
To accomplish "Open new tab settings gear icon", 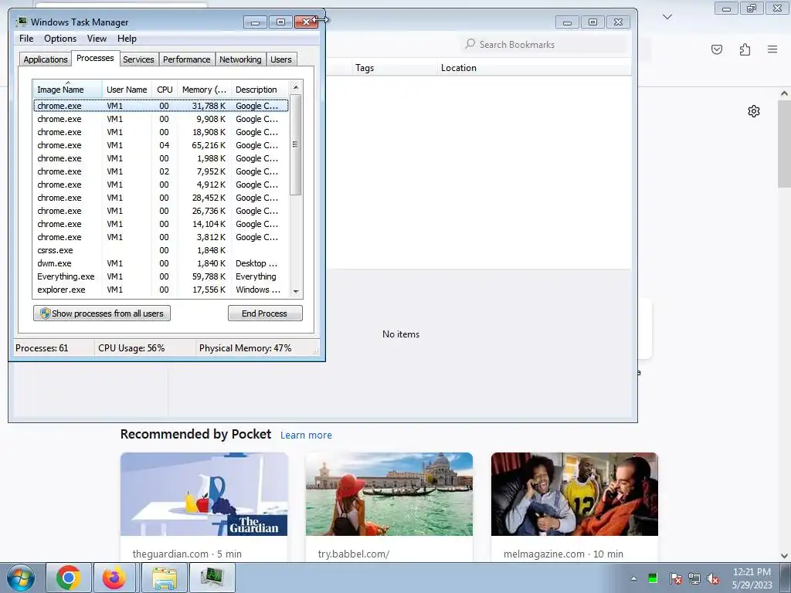I will point(754,111).
